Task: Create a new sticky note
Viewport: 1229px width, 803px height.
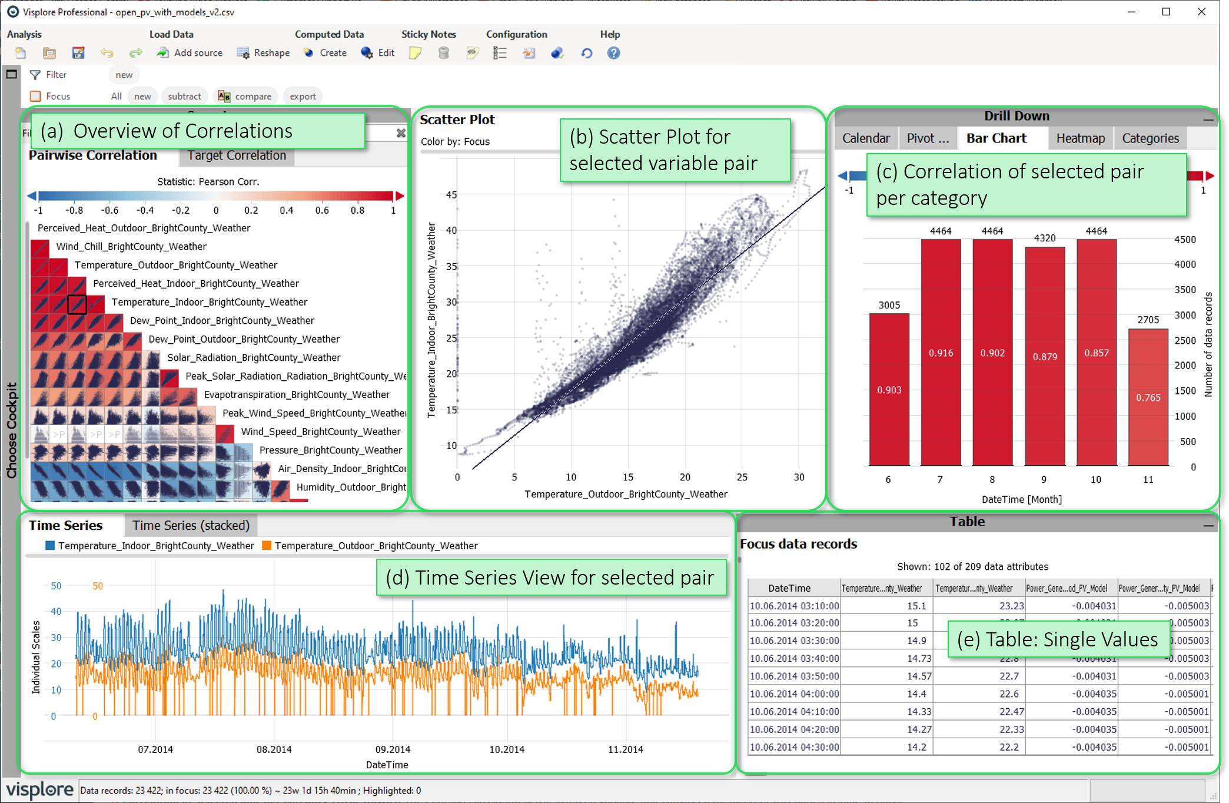Action: [415, 53]
